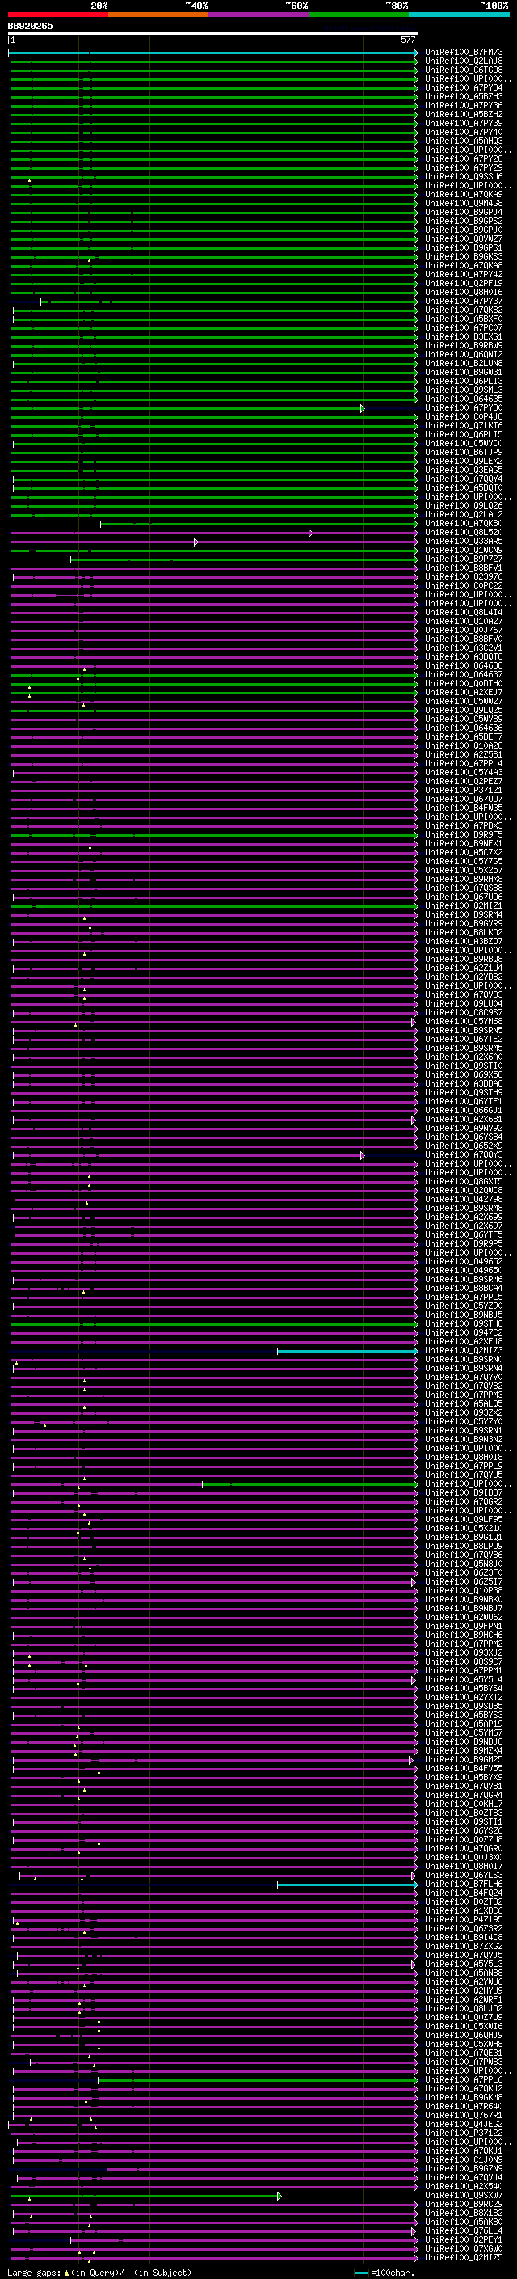Open hit UniRef100_A9NV92
This screenshot has width=517, height=2279.
463,1128
